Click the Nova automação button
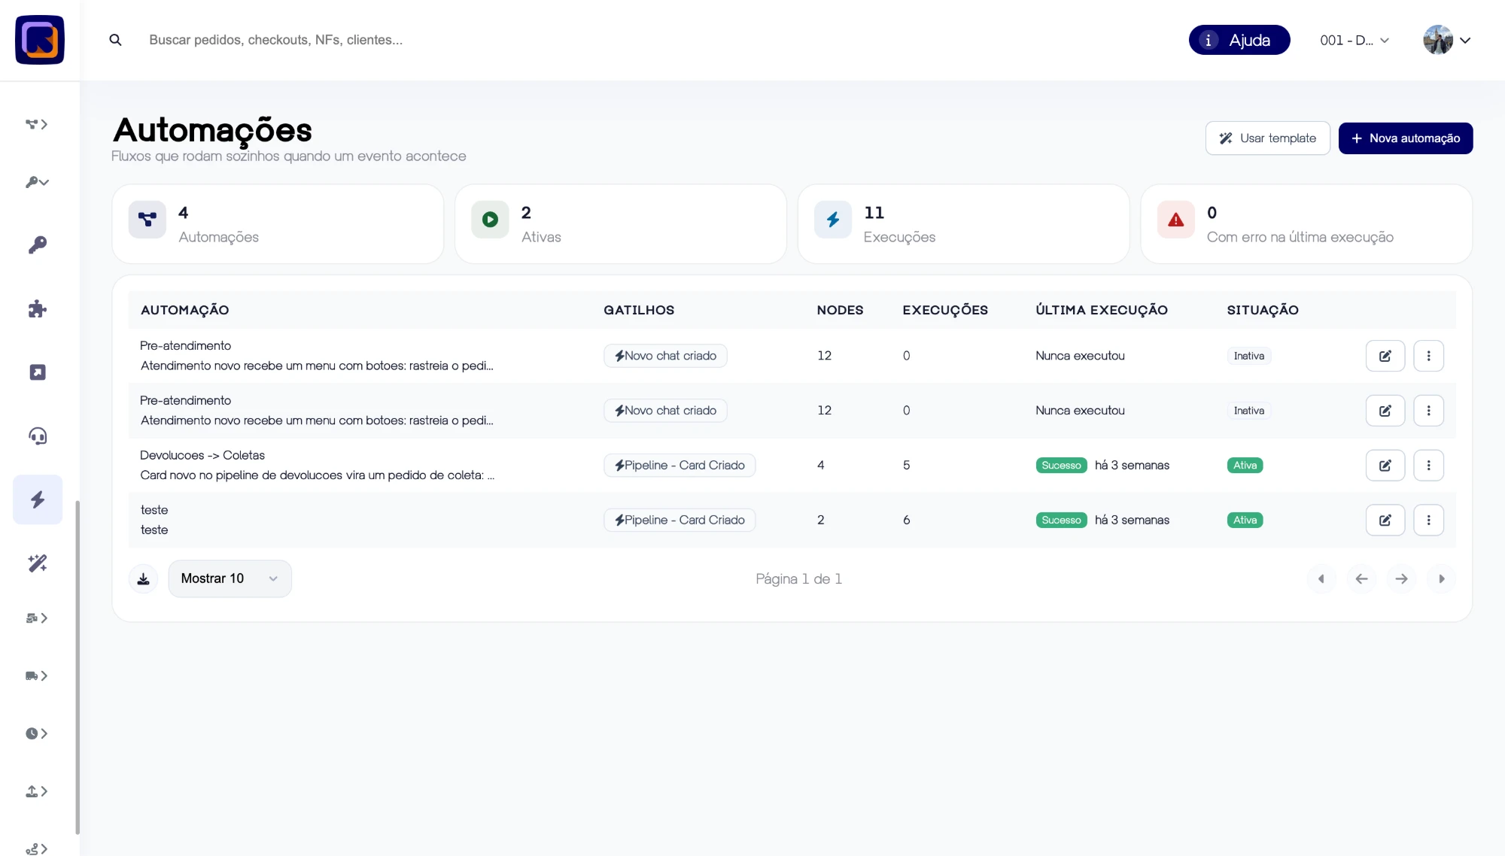The height and width of the screenshot is (856, 1505). tap(1405, 138)
